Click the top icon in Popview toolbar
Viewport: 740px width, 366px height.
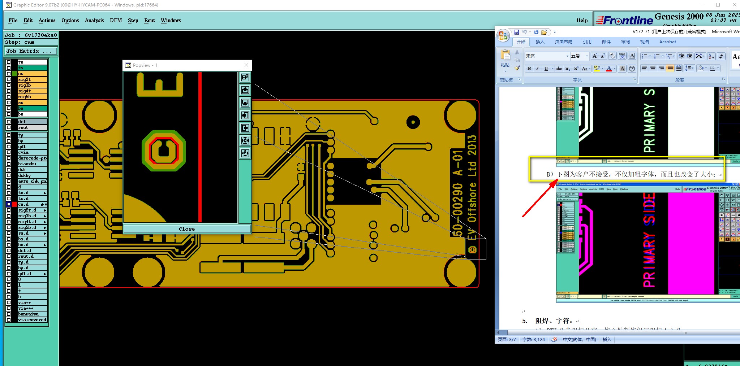coord(245,77)
